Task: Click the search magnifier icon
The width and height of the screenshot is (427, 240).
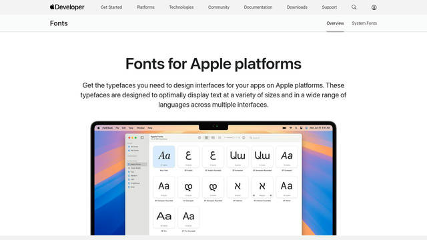Action: [354, 7]
